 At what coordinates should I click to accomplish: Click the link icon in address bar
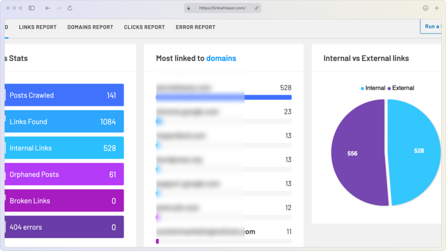pyautogui.click(x=256, y=8)
